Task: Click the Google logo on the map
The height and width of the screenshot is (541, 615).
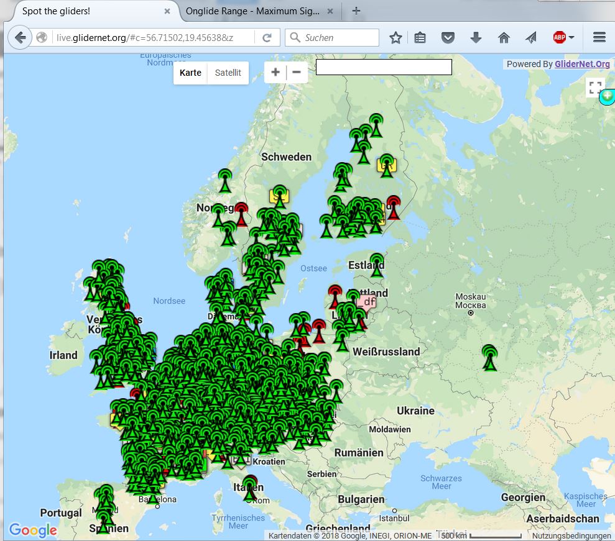Action: click(33, 530)
